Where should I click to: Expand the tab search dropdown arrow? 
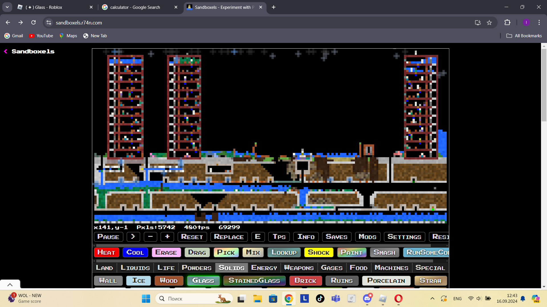(x=7, y=7)
